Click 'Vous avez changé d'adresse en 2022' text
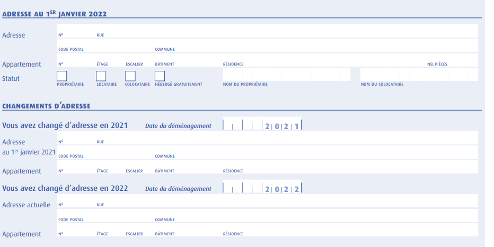The height and width of the screenshot is (247, 494). pyautogui.click(x=65, y=188)
